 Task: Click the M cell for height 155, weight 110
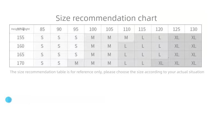coord(126,38)
